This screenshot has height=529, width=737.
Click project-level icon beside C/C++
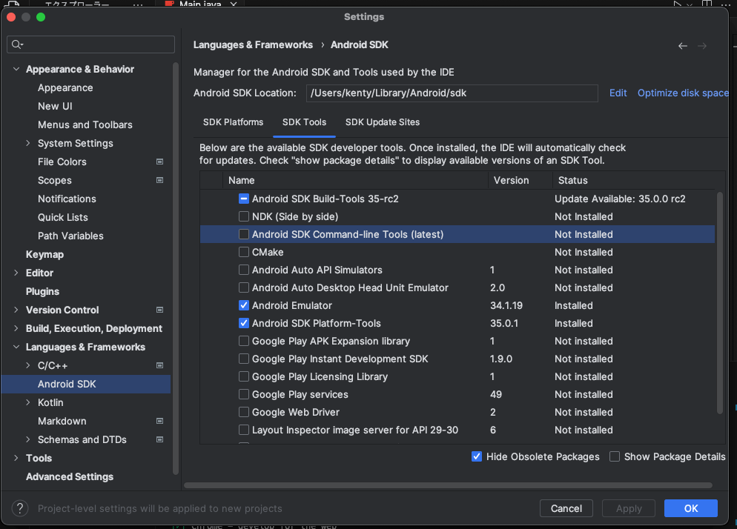click(160, 365)
